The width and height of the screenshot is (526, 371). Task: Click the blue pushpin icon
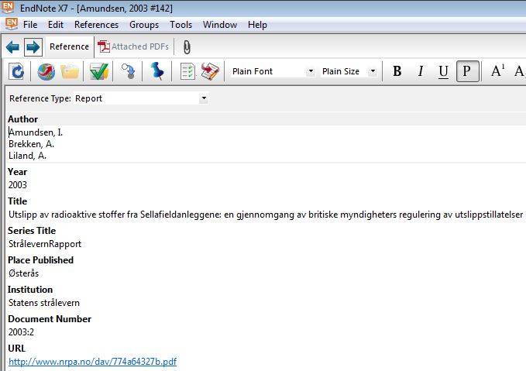pos(157,71)
